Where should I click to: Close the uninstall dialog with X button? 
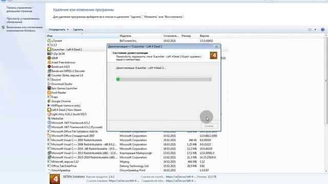(x=216, y=47)
